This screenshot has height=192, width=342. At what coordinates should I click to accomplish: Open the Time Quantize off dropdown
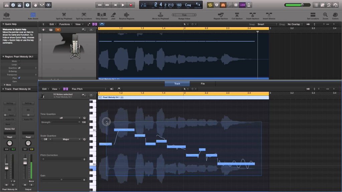pyautogui.click(x=61, y=118)
